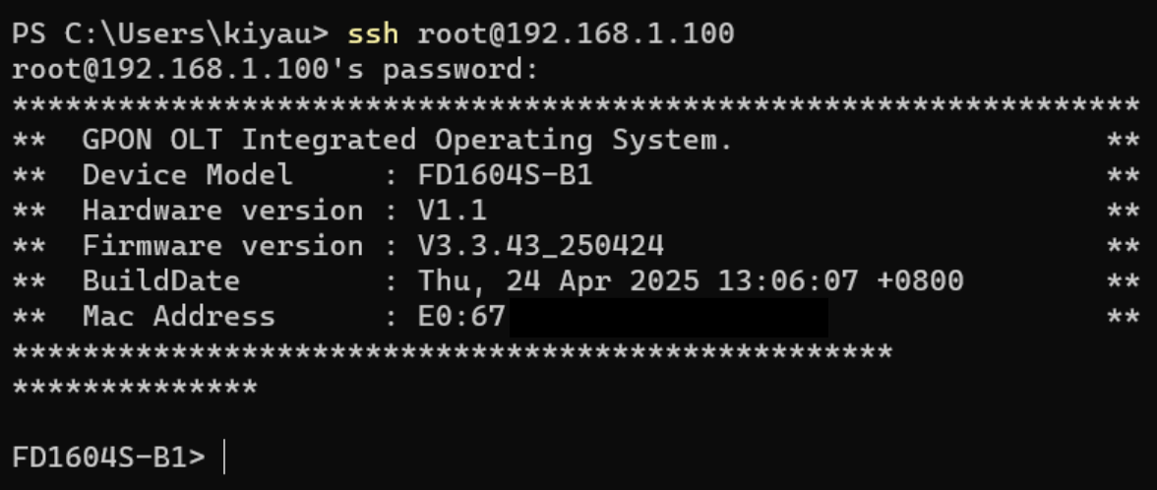Click the blacked-out MAC address box
This screenshot has width=1157, height=490.
pos(668,319)
